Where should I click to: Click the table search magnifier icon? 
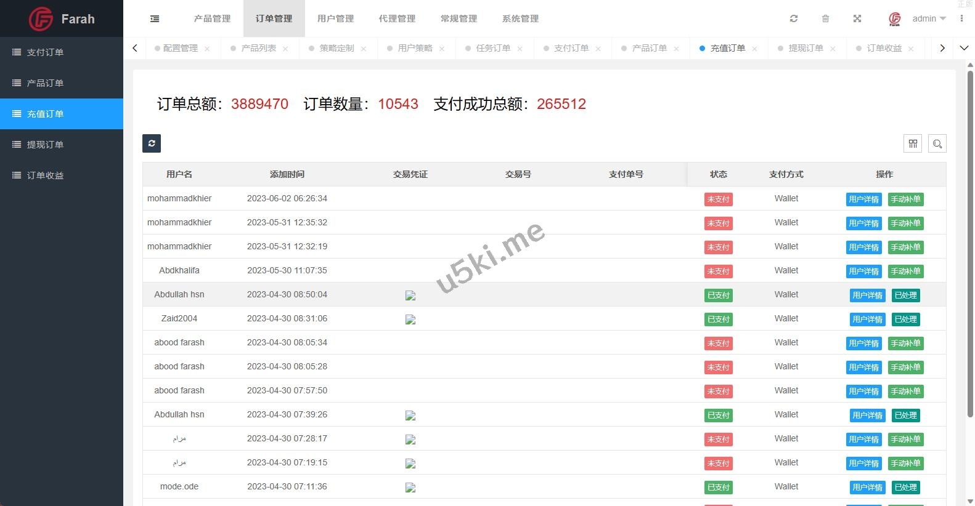point(937,143)
